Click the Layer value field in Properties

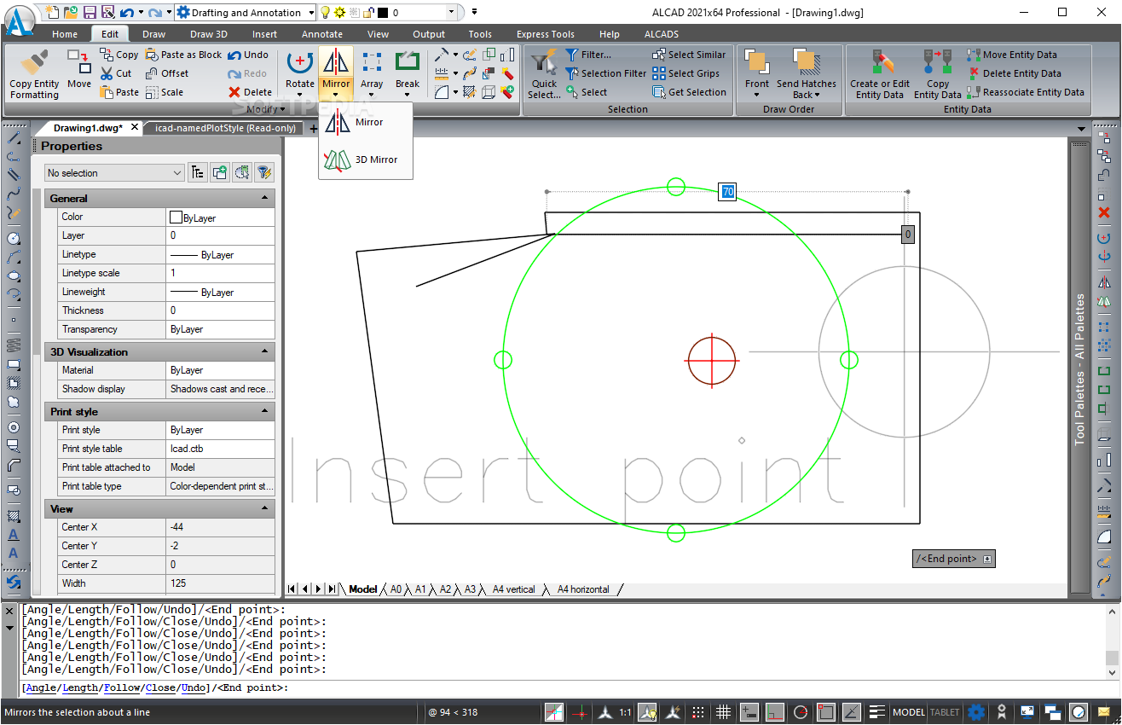pos(221,235)
